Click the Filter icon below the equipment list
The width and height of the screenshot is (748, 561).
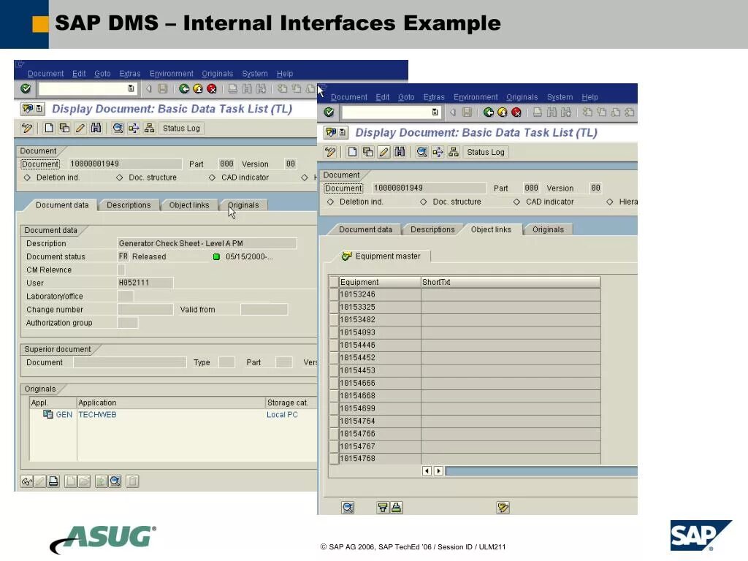(x=383, y=507)
